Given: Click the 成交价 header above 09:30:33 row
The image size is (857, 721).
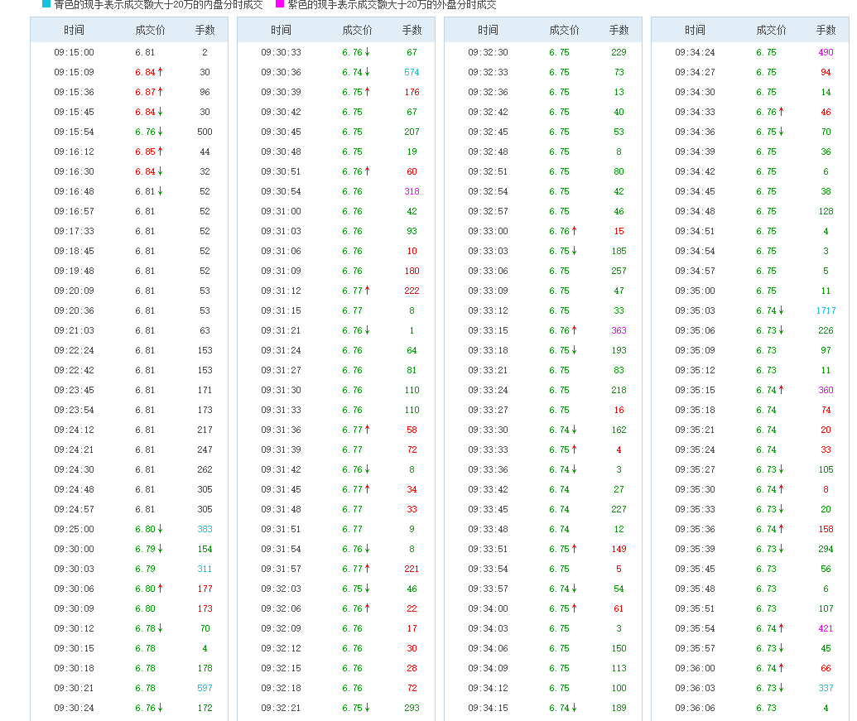Looking at the screenshot, I should (x=358, y=30).
